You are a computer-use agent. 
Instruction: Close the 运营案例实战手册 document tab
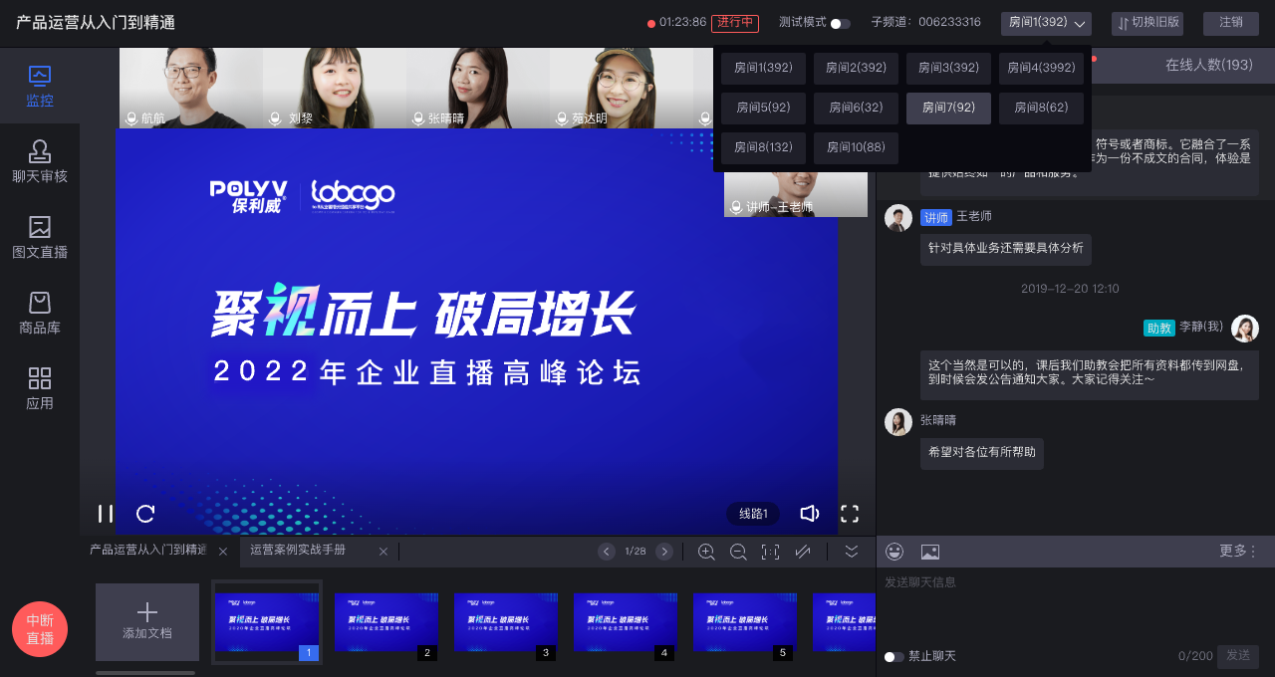[x=383, y=552]
